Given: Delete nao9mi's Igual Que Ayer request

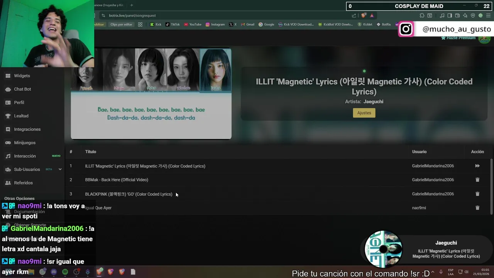Looking at the screenshot, I should 477,208.
